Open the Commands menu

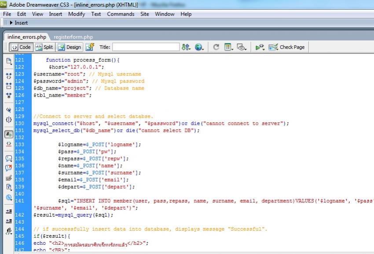click(x=121, y=14)
